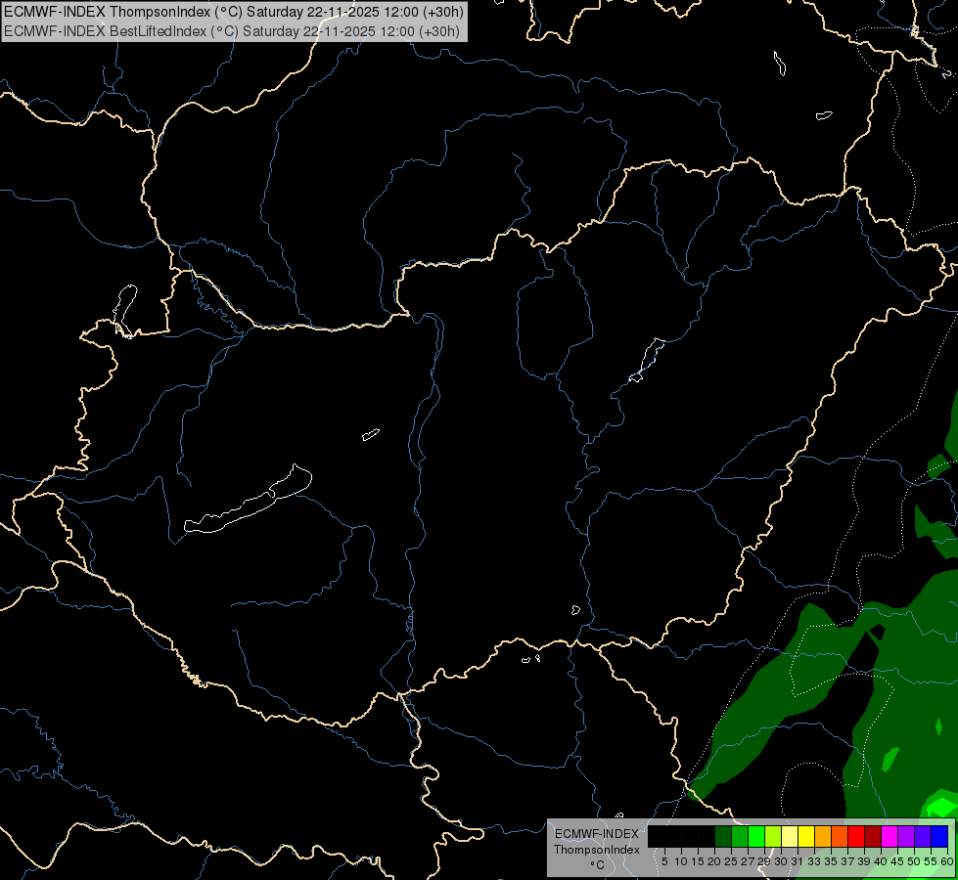This screenshot has width=958, height=880.
Task: Click legend scale value 10
Action: tap(681, 861)
